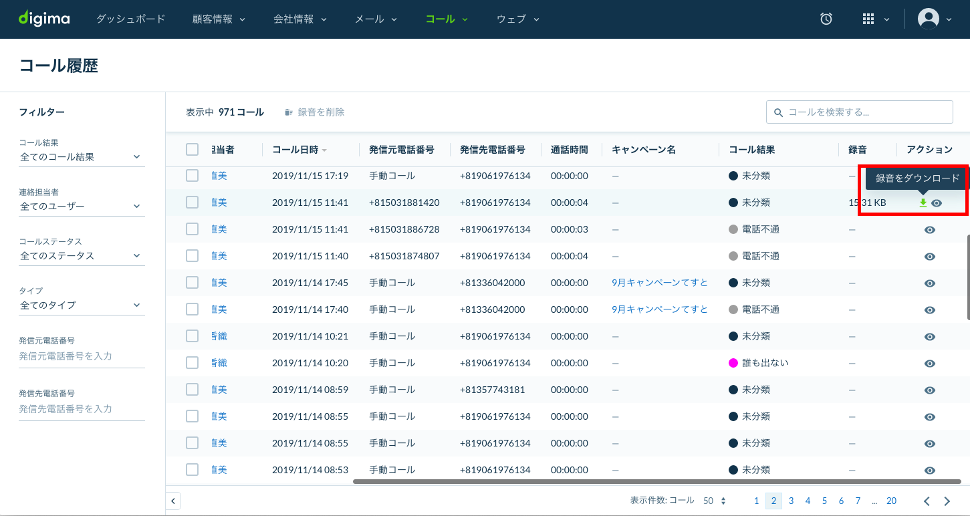Go to page 3
Image resolution: width=970 pixels, height=516 pixels.
pyautogui.click(x=791, y=501)
